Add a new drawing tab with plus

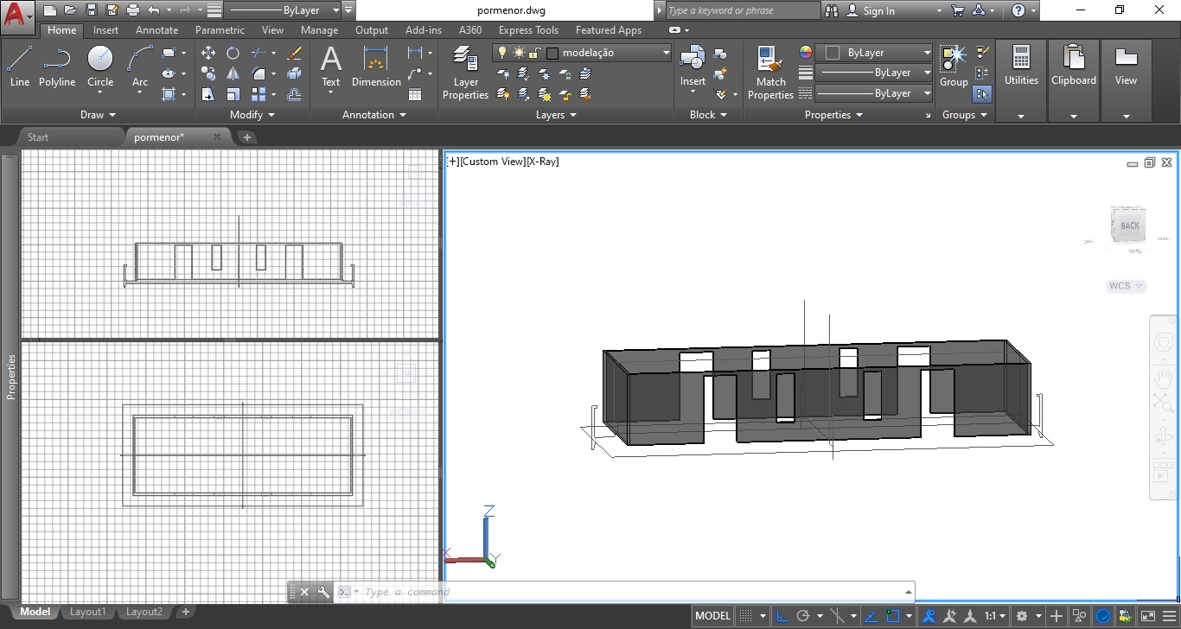pyautogui.click(x=246, y=137)
